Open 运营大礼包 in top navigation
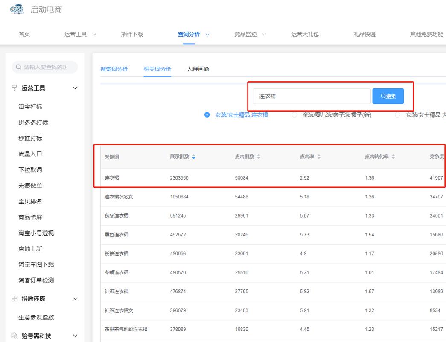This screenshot has height=342, width=446. point(305,35)
